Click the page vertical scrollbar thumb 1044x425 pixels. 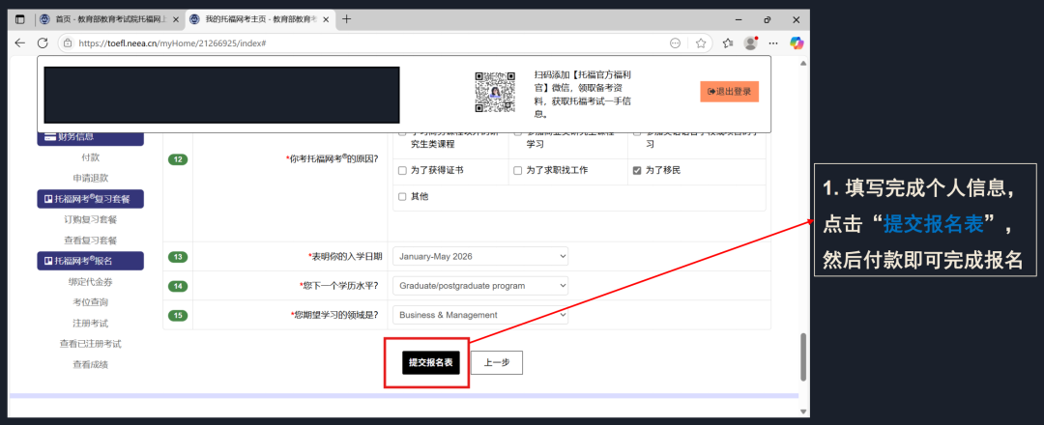tap(803, 356)
